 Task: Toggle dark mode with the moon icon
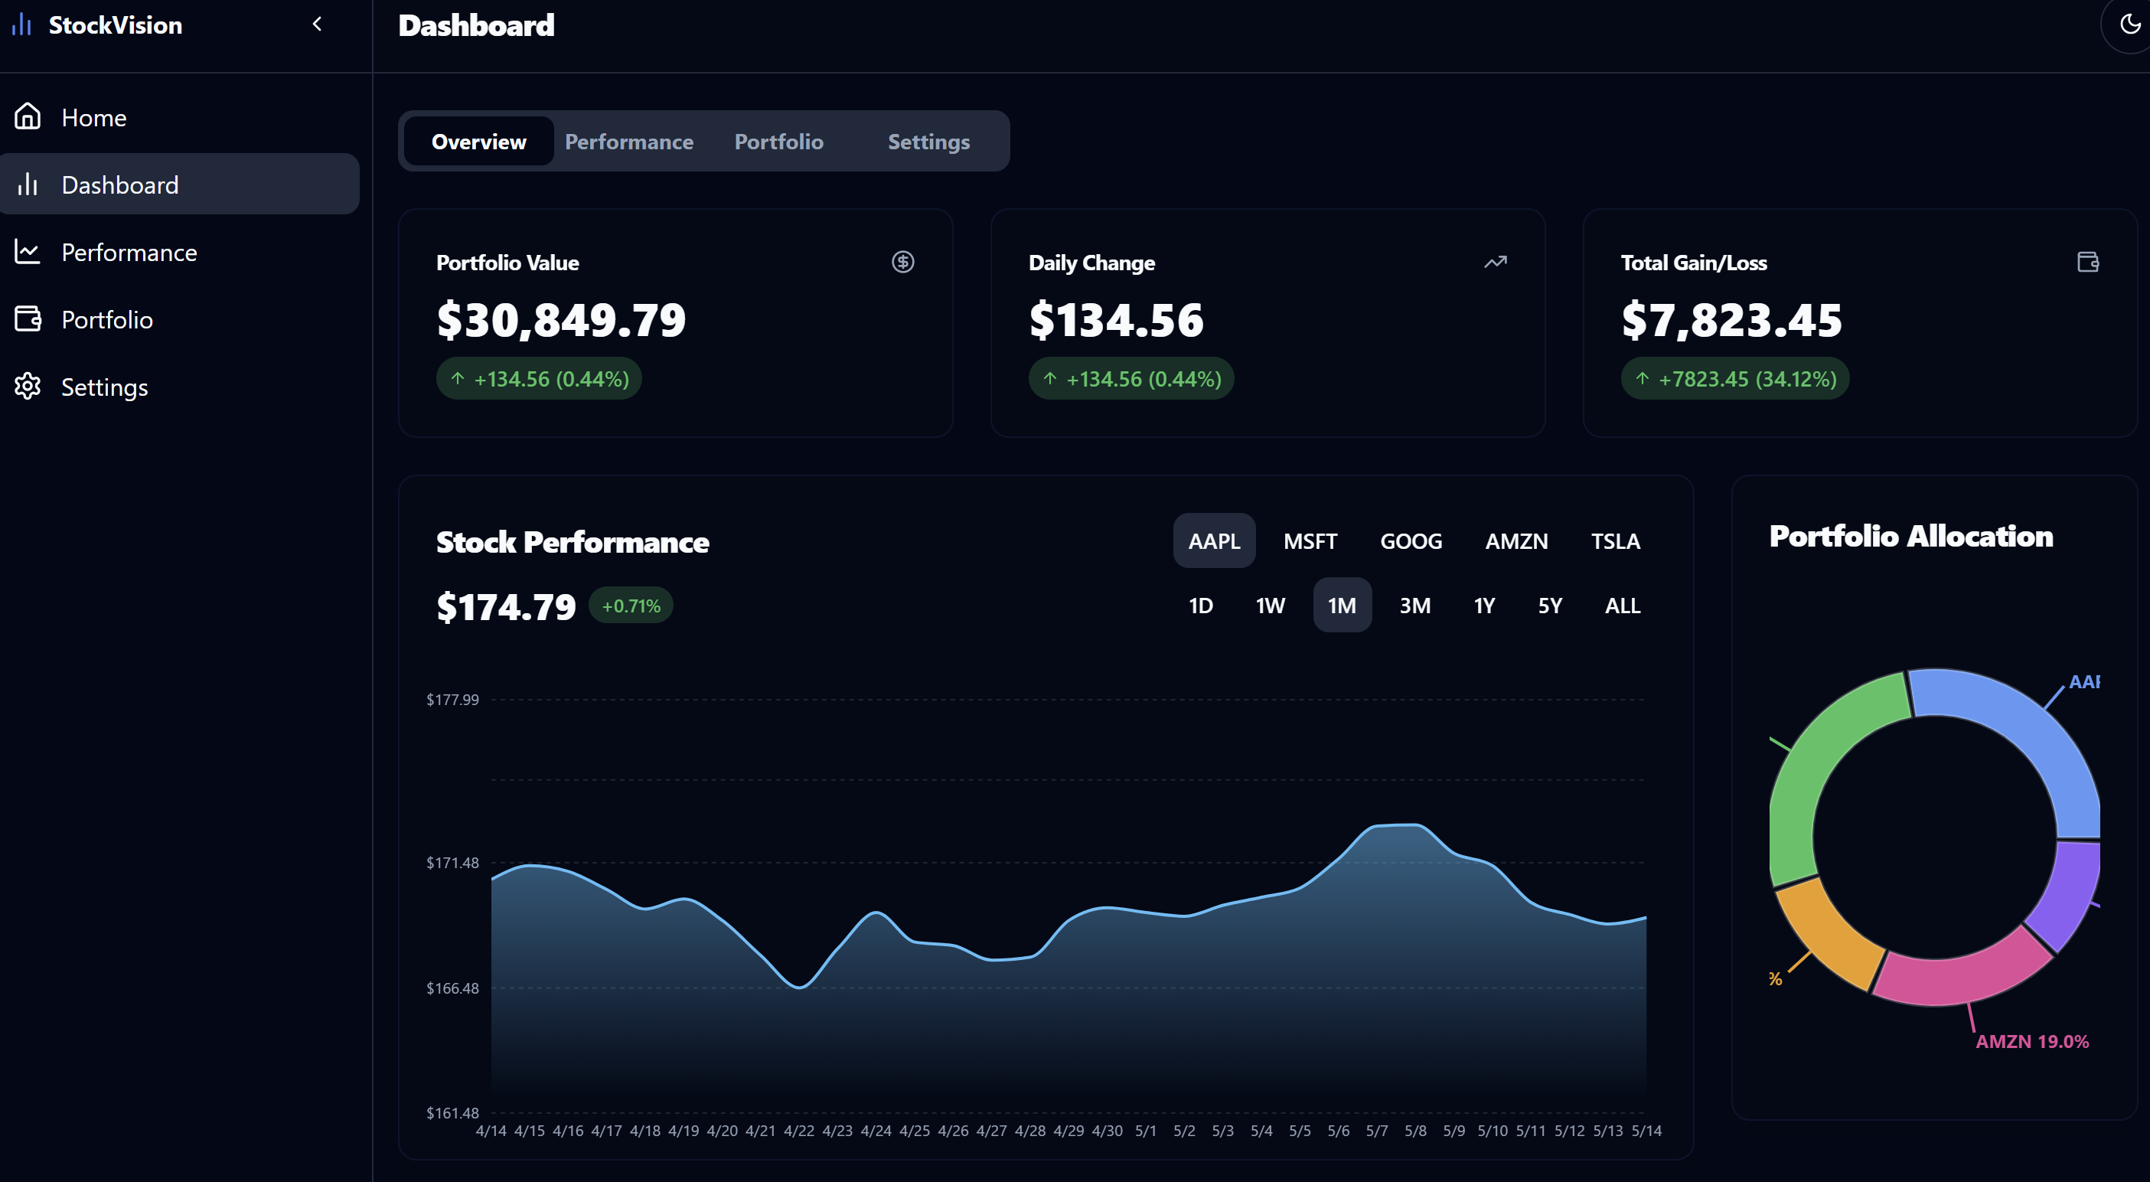[x=2129, y=25]
